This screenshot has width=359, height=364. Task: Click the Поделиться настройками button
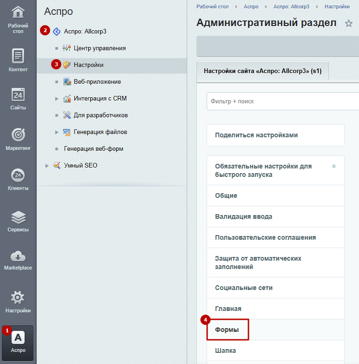(x=256, y=135)
